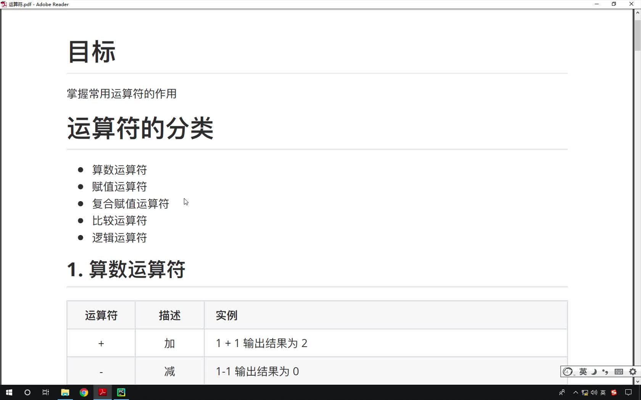The width and height of the screenshot is (641, 400).
Task: Show hidden system tray icons
Action: click(x=576, y=392)
